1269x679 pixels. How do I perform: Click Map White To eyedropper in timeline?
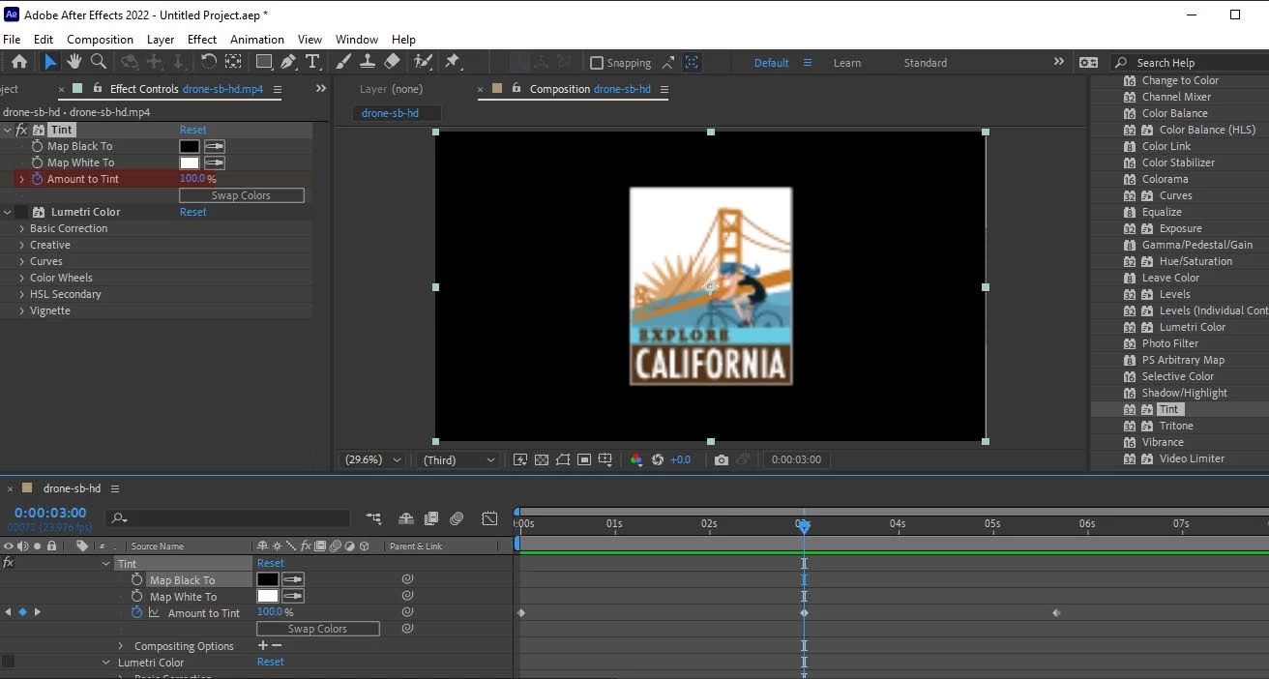pos(291,597)
